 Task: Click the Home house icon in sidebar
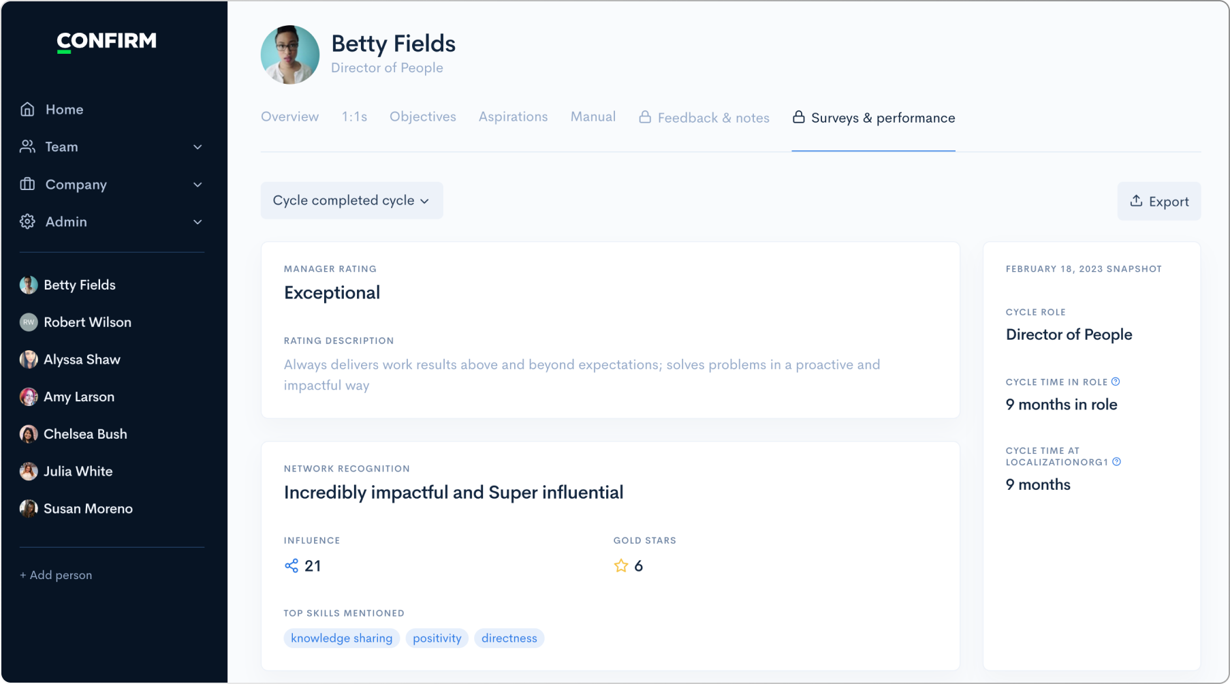[x=27, y=110]
